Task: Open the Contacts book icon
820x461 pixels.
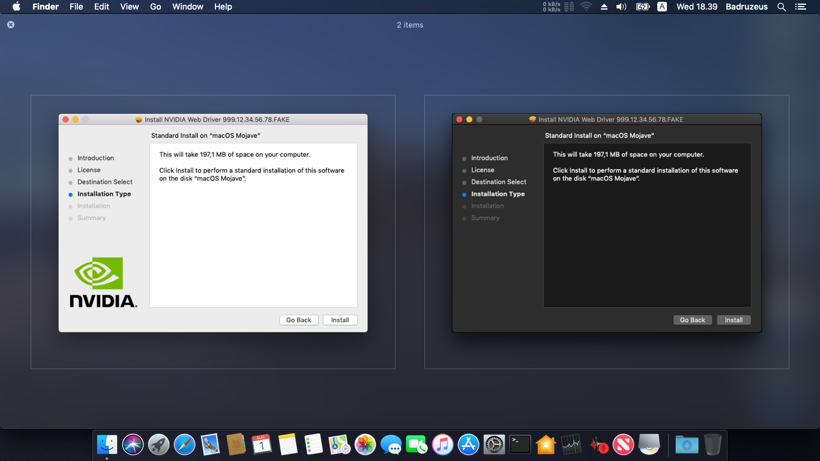Action: click(236, 445)
